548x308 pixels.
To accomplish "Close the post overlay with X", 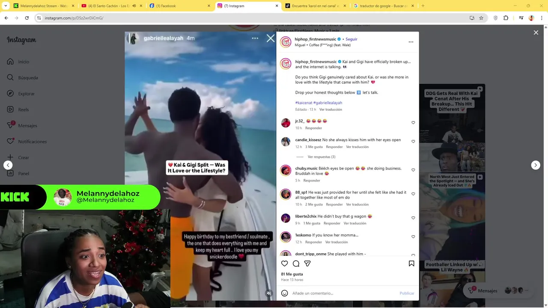I will [536, 33].
